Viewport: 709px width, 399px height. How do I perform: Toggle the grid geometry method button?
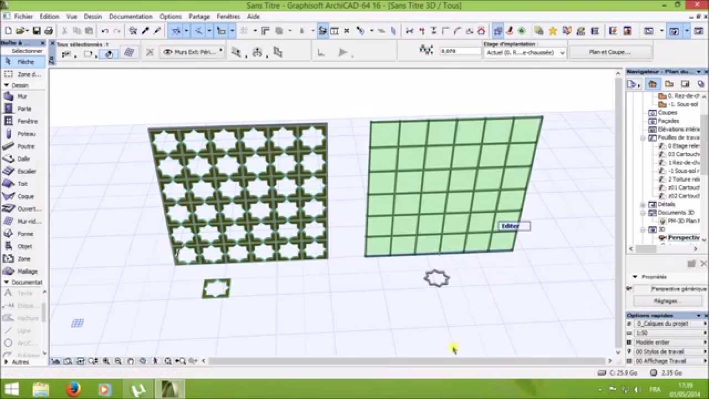point(129,53)
